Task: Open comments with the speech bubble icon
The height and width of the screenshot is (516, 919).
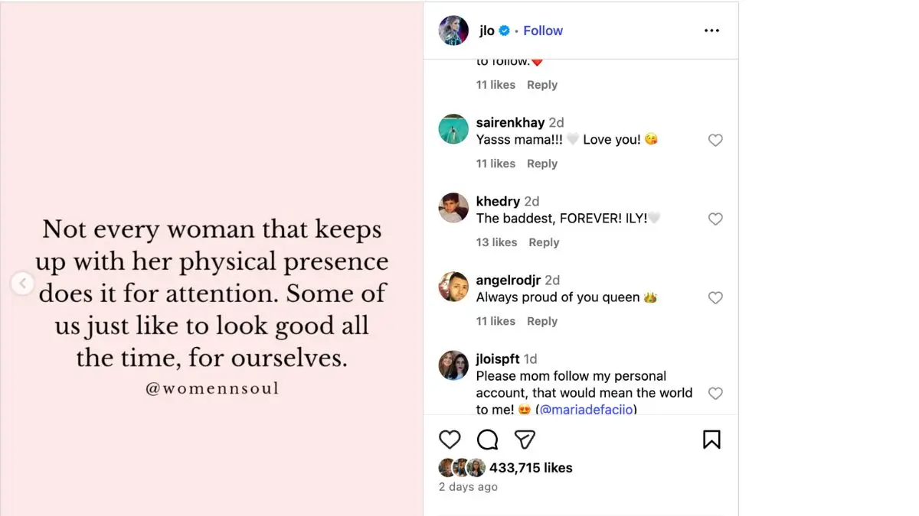Action: tap(487, 440)
